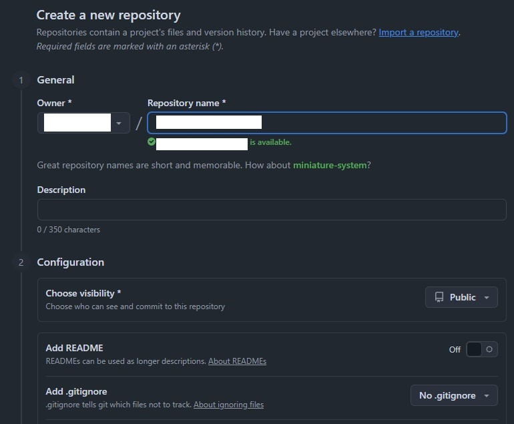This screenshot has height=424, width=514.
Task: Open the Owner dropdown
Action: [83, 123]
